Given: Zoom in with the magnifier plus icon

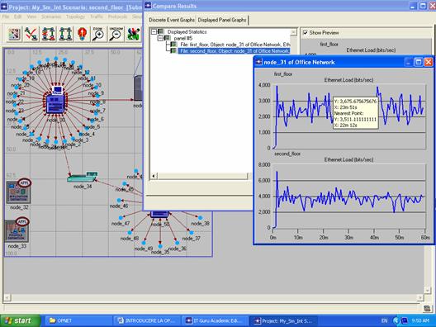Looking at the screenshot, I should click(99, 34).
